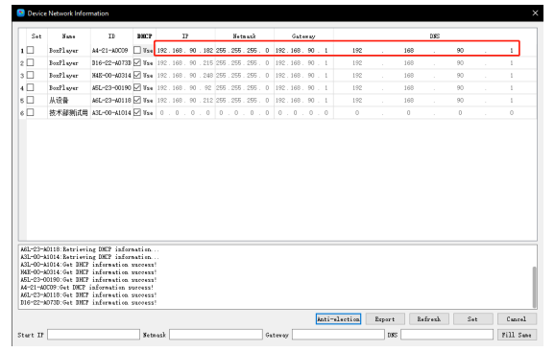Click log line A4-21-A0C09 Get DHCP success
Screen dimensions: 555x352
(87, 288)
